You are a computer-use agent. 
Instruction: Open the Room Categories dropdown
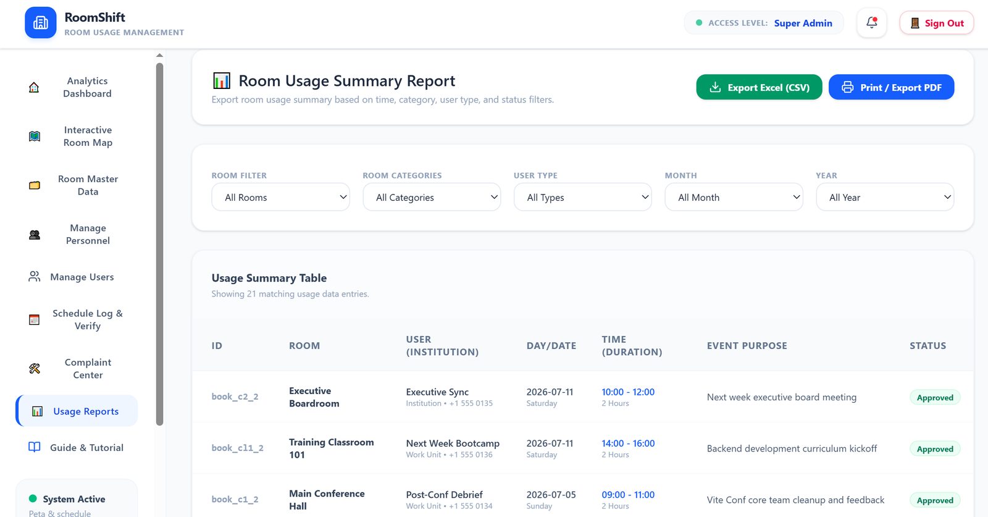[432, 197]
